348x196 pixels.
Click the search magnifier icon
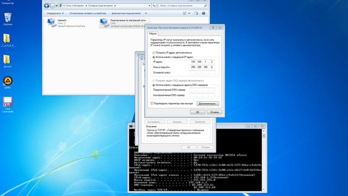pos(206,5)
